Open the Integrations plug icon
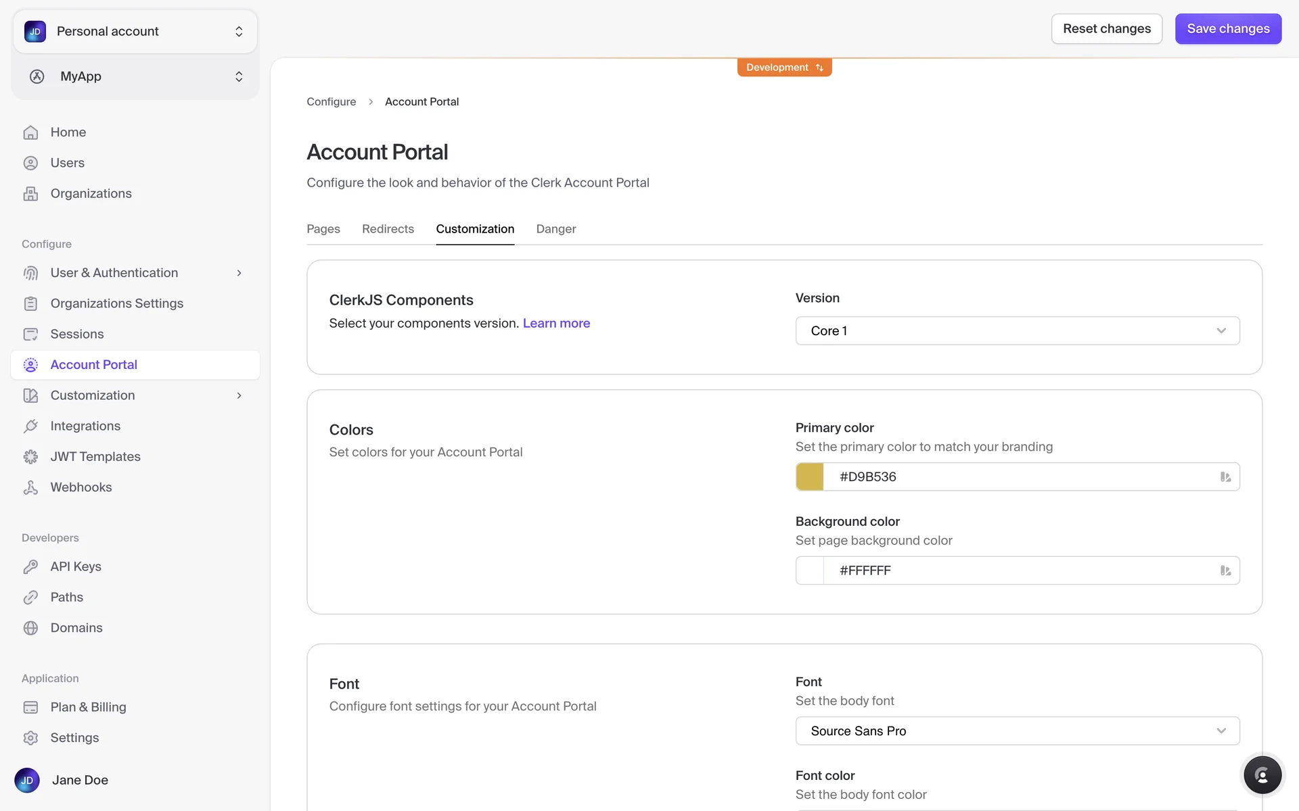 point(30,426)
